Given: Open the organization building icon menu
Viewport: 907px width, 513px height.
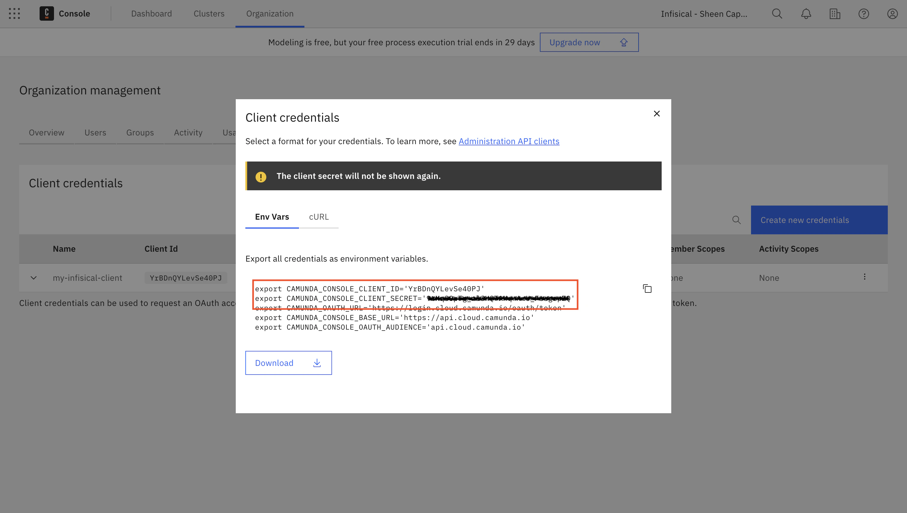Looking at the screenshot, I should tap(835, 14).
